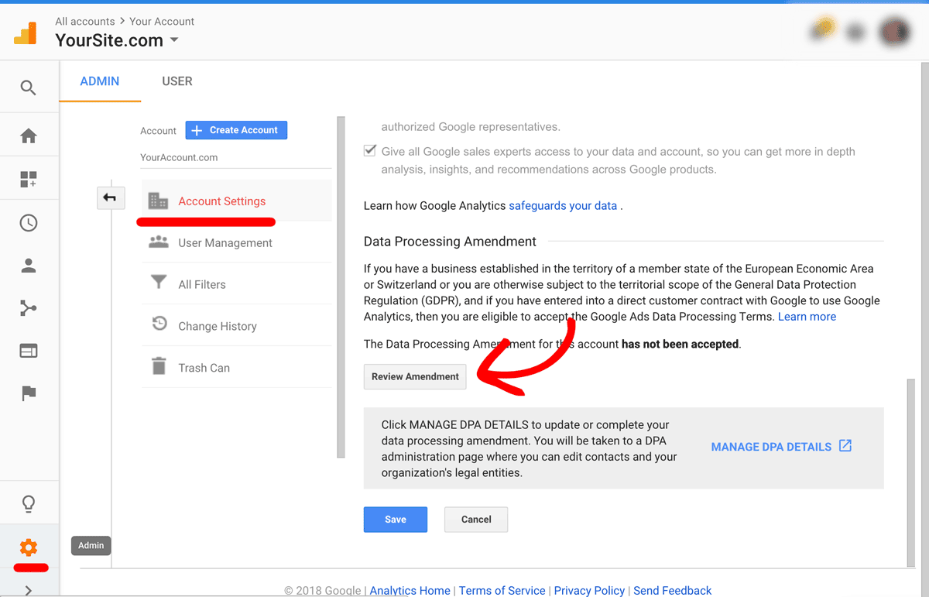Click the 'has not been accepted' text
This screenshot has width=929, height=597.
coord(680,344)
